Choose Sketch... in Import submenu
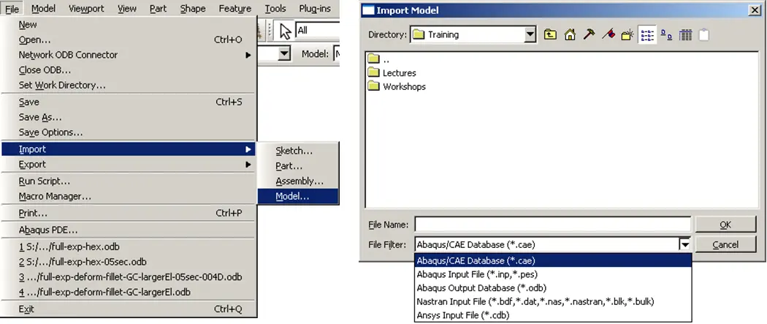 298,151
